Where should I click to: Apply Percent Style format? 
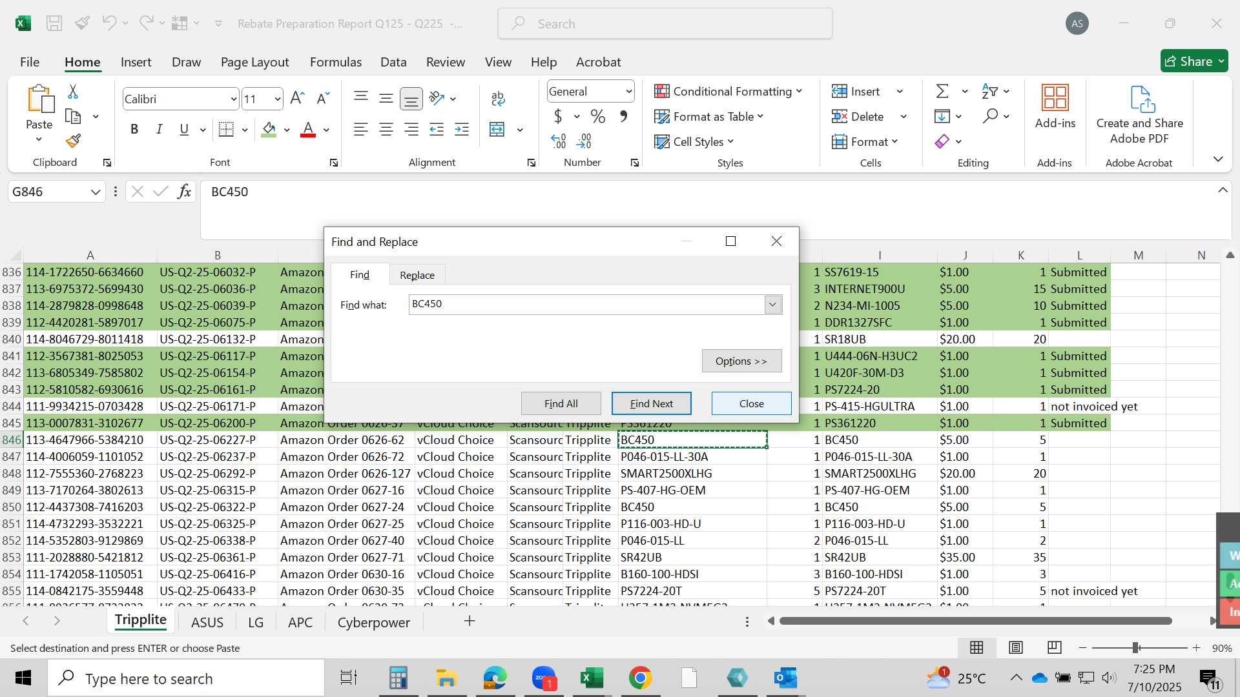tap(598, 116)
